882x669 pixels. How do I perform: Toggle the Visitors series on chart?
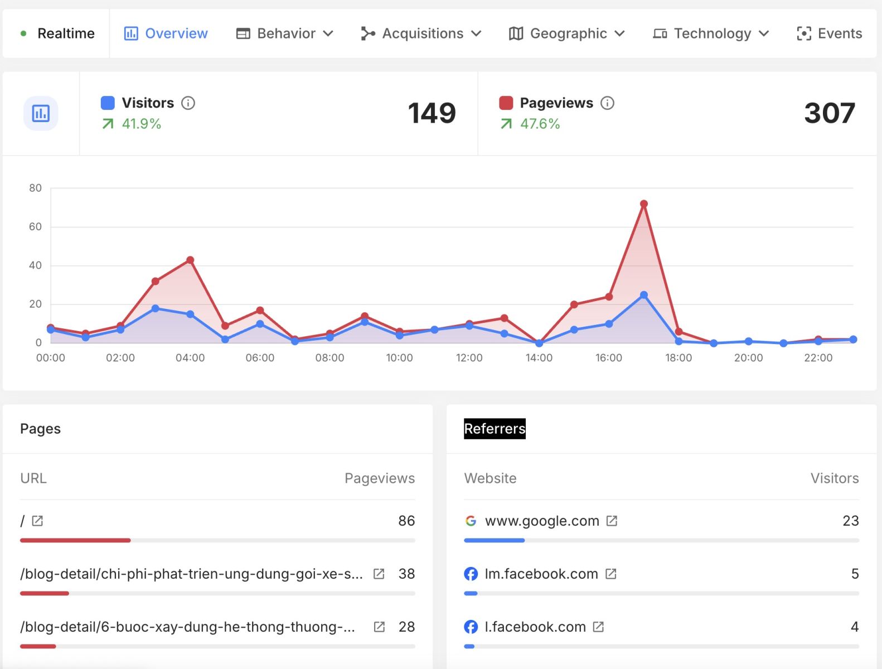108,103
